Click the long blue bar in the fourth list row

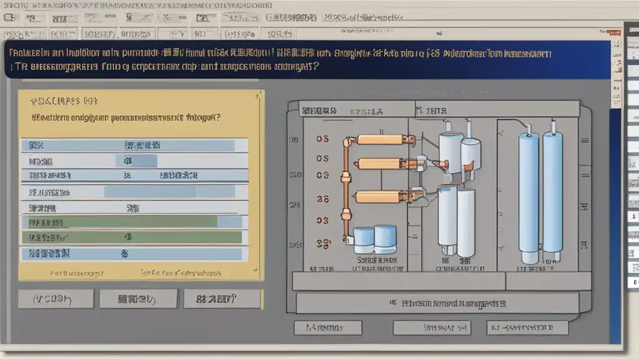click(170, 192)
